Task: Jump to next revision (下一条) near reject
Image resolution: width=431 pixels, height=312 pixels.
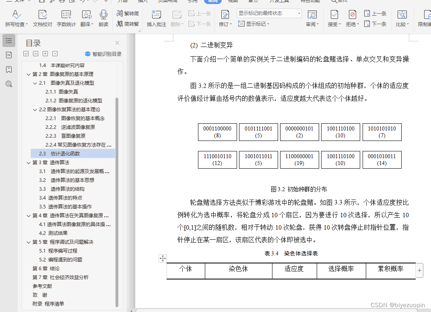Action: coord(375,24)
